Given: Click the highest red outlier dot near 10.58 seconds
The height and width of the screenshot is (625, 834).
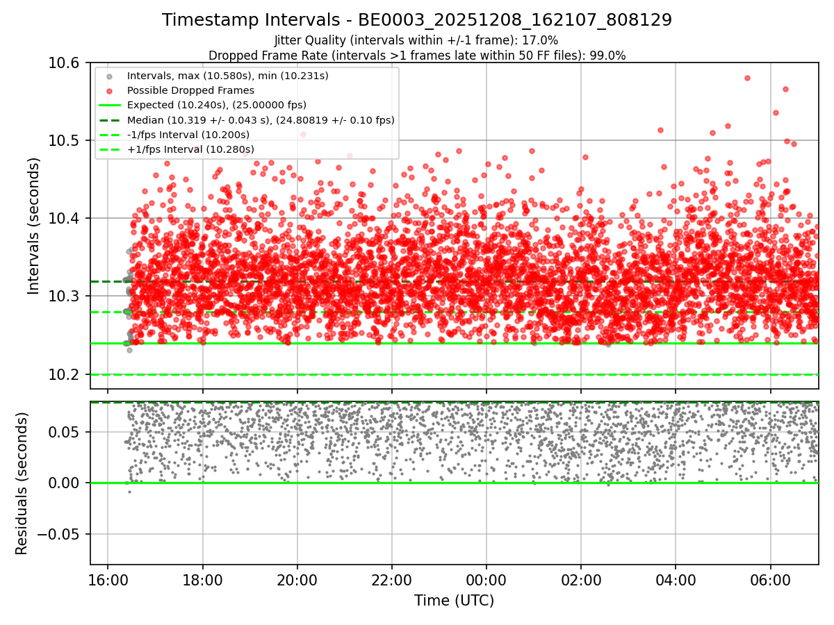Looking at the screenshot, I should click(x=747, y=78).
